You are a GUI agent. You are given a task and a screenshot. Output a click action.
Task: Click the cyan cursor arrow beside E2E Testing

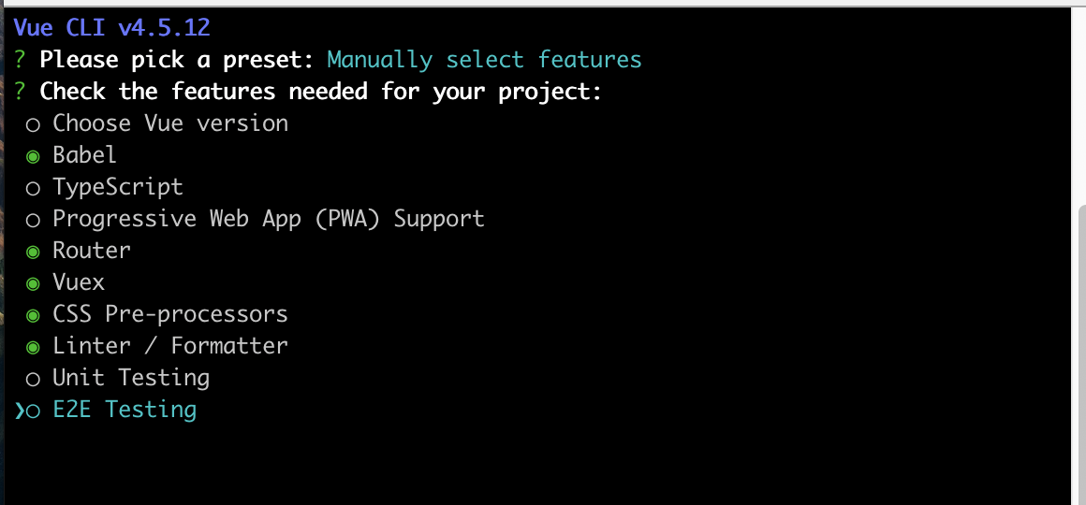click(x=19, y=411)
